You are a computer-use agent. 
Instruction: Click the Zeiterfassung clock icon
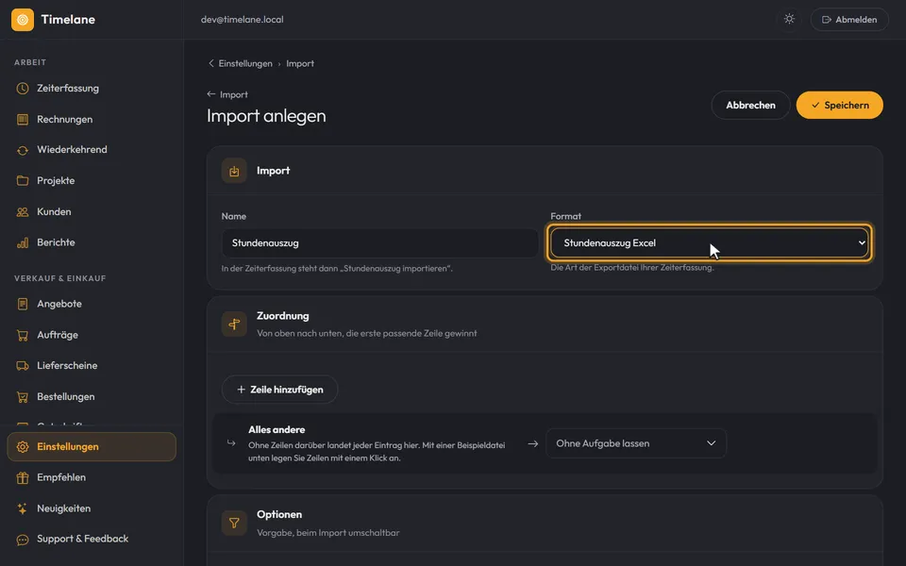23,89
